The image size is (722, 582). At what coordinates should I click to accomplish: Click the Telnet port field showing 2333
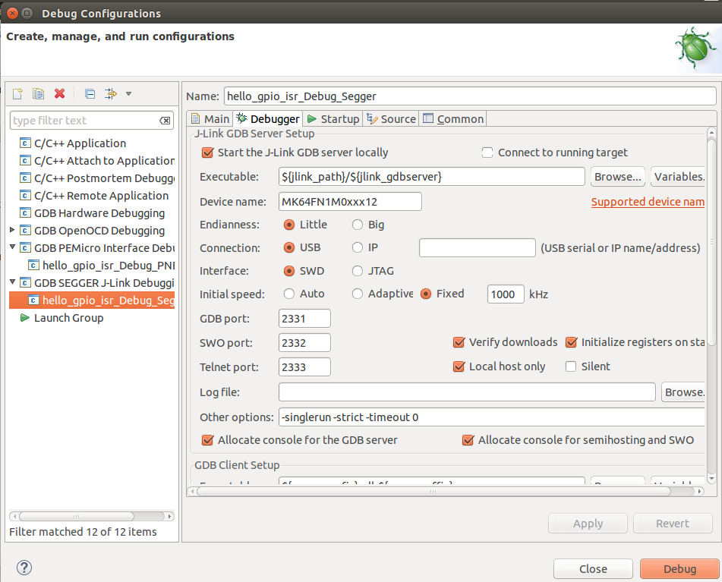click(304, 367)
